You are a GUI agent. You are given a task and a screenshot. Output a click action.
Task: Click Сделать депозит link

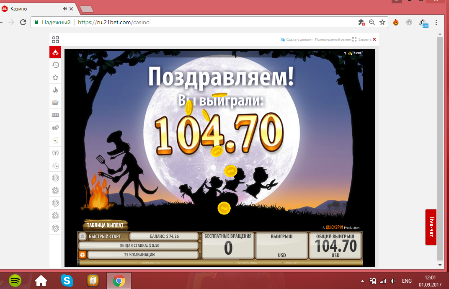click(x=297, y=39)
